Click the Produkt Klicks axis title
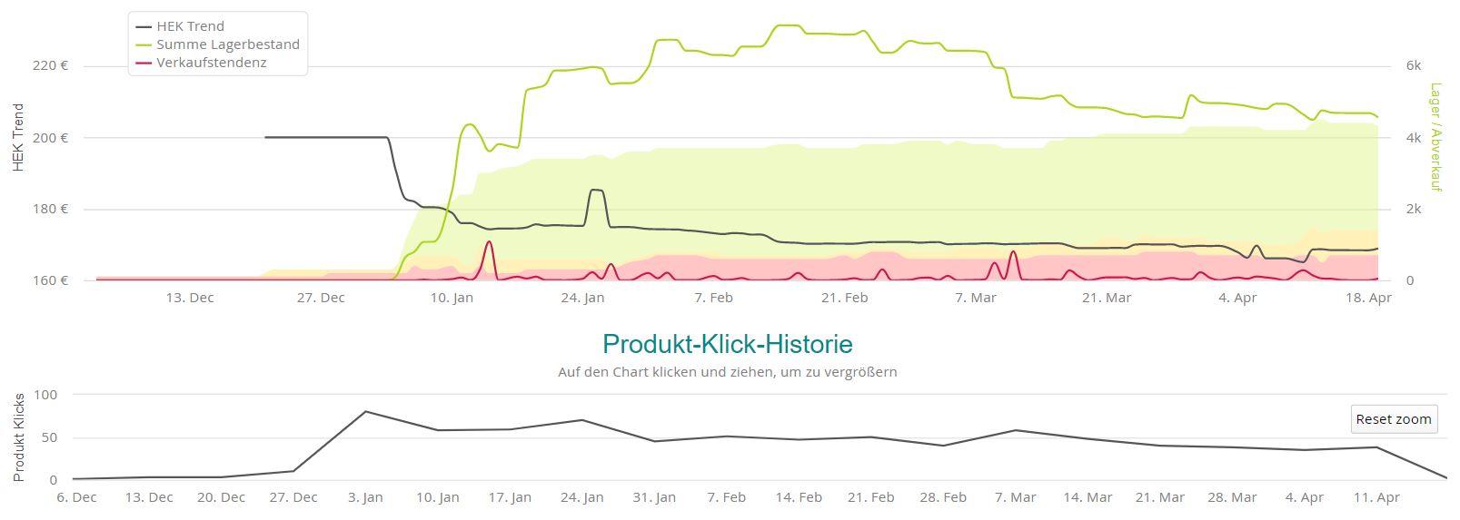1460x520 pixels. pos(18,437)
